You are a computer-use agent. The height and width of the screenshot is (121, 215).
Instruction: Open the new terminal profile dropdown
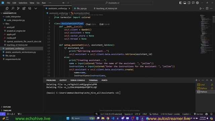pos(199,80)
